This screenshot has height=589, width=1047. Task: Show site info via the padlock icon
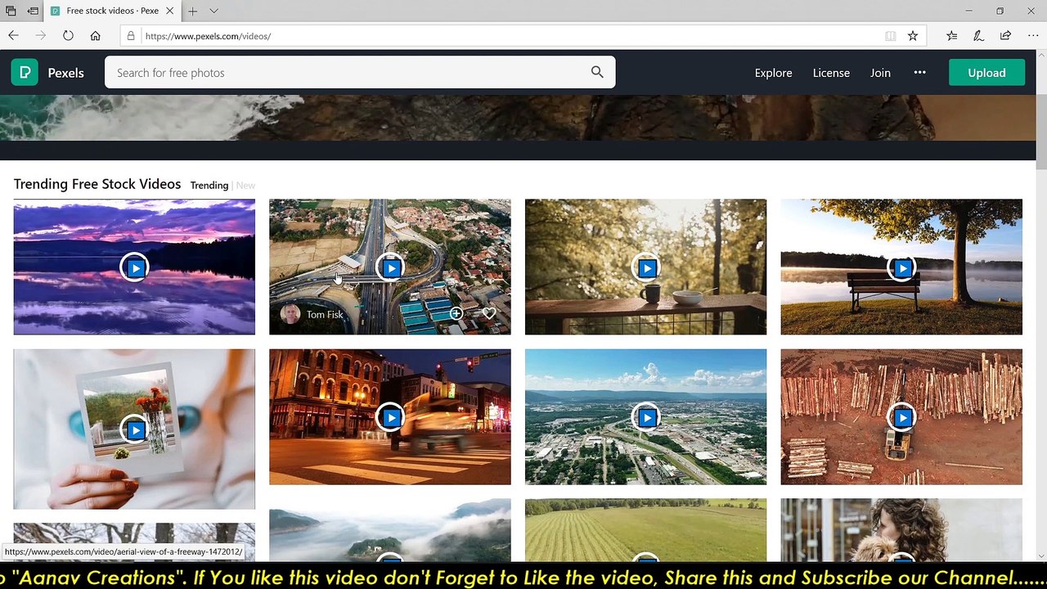click(x=130, y=36)
